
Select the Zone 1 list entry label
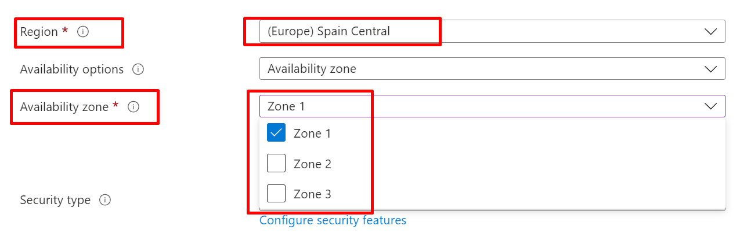pos(312,134)
